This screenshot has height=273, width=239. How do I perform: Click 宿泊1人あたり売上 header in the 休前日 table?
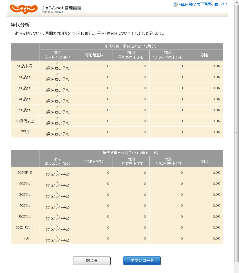coord(168,162)
